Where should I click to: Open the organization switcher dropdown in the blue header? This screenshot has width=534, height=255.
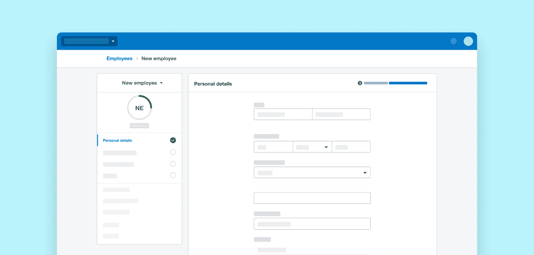click(x=89, y=41)
